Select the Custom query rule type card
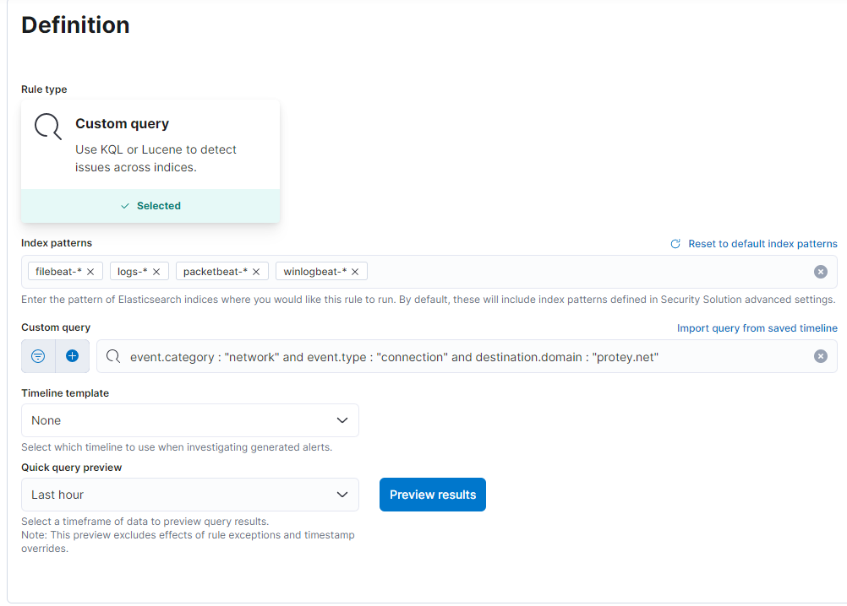Screen dimensions: 847x606 [150, 149]
